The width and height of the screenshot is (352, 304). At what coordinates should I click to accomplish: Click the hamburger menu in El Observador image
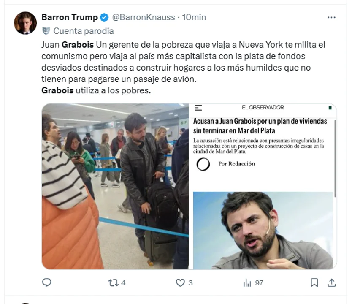[198, 108]
